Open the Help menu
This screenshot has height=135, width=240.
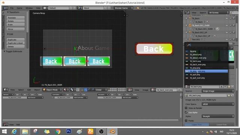(x=38, y=8)
